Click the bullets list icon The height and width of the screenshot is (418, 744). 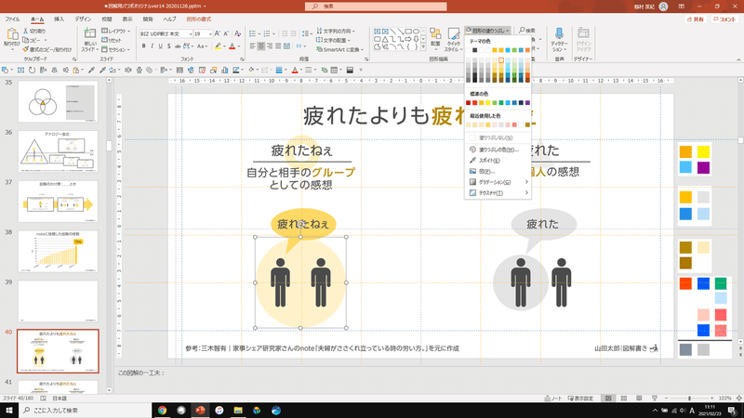[x=252, y=33]
